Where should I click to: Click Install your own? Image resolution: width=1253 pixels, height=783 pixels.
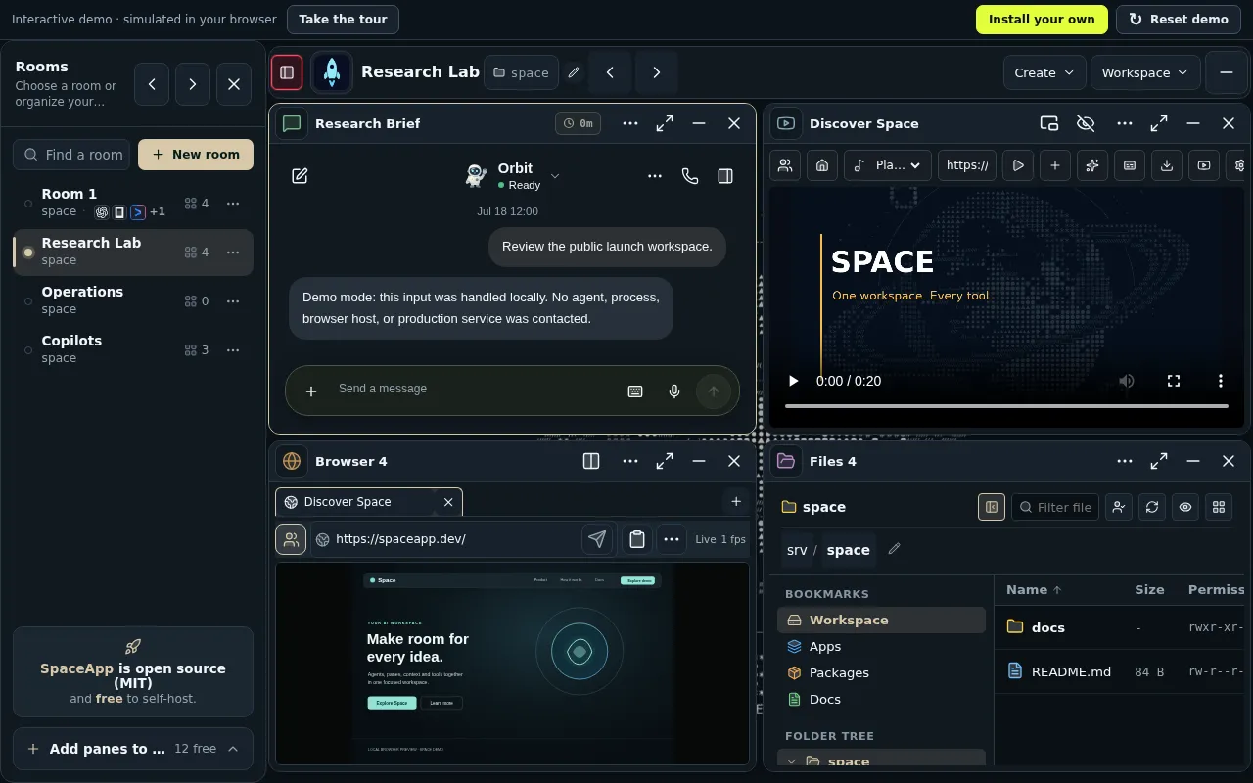[x=1042, y=20]
